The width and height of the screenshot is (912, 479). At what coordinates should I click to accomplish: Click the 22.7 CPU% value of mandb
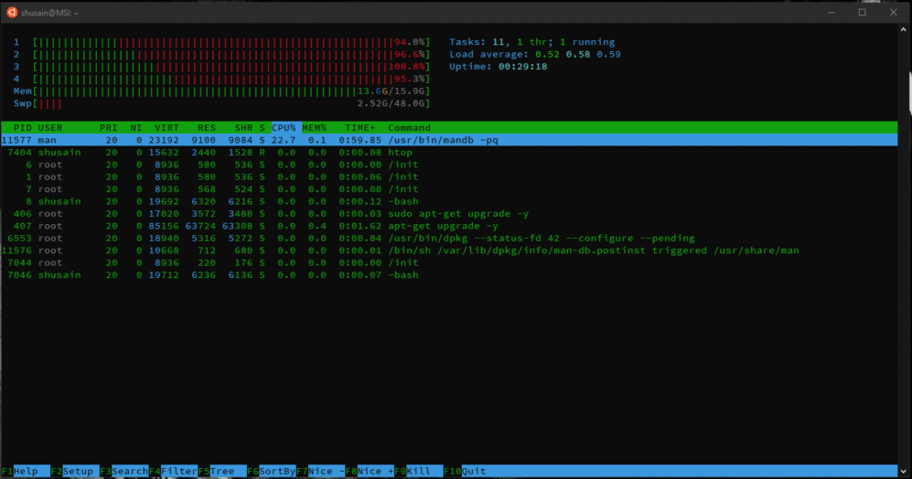(x=284, y=140)
